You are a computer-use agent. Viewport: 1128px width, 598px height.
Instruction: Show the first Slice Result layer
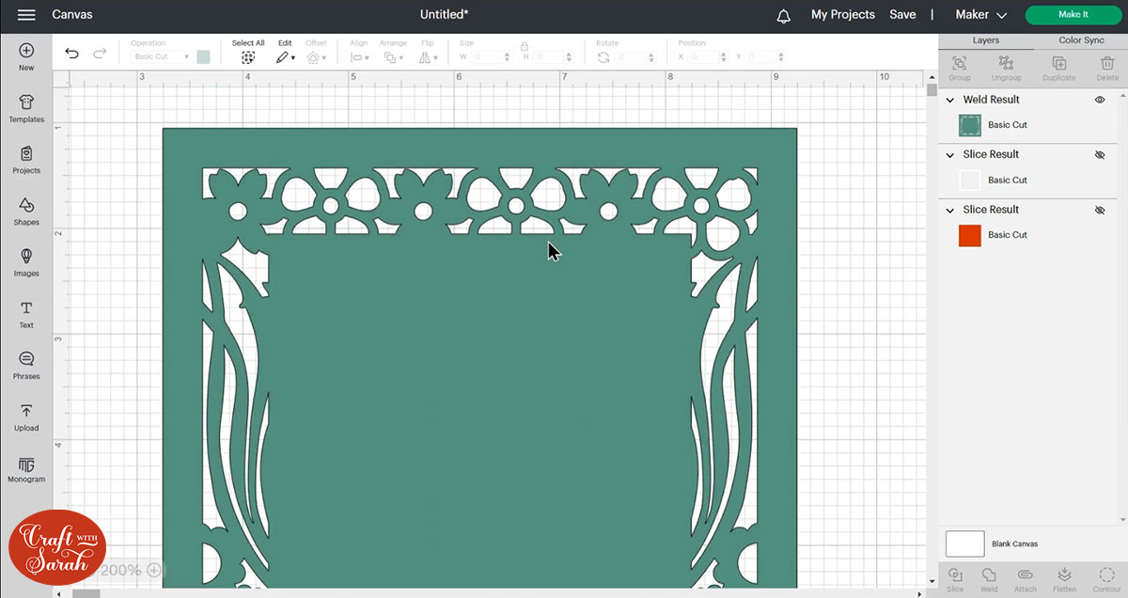tap(1100, 155)
